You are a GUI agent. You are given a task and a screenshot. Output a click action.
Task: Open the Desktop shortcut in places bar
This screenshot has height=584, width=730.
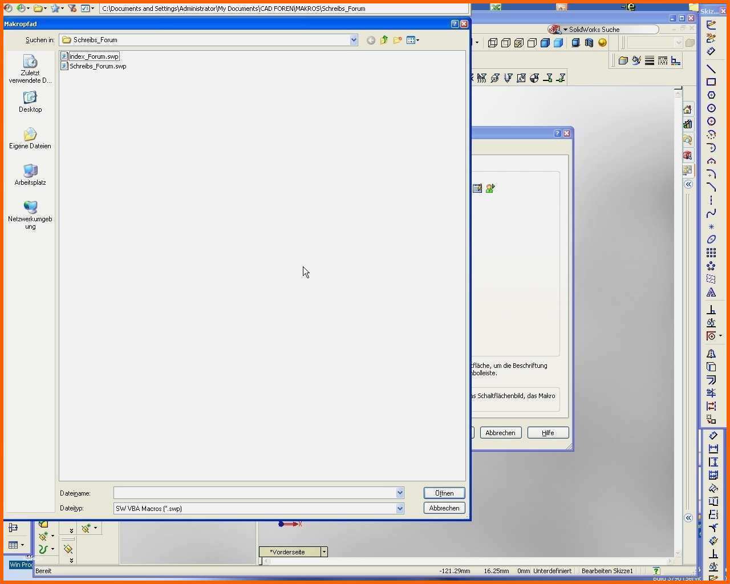pyautogui.click(x=30, y=103)
